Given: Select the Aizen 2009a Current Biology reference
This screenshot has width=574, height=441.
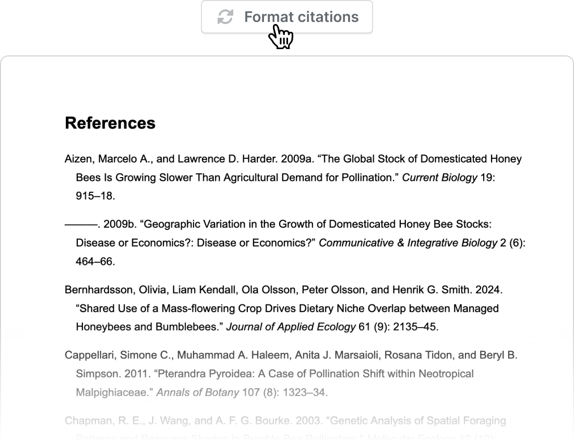Looking at the screenshot, I should click(293, 178).
